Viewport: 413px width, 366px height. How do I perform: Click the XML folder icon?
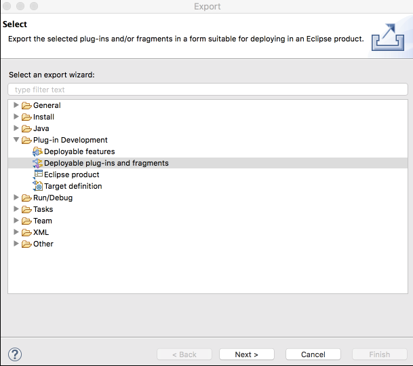coord(26,233)
